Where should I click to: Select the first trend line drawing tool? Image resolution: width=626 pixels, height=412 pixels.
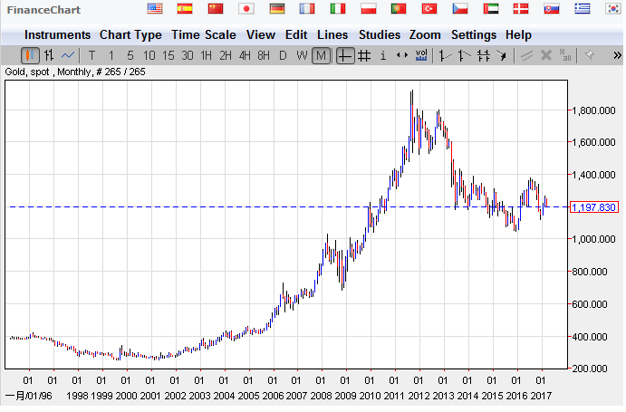[x=445, y=55]
